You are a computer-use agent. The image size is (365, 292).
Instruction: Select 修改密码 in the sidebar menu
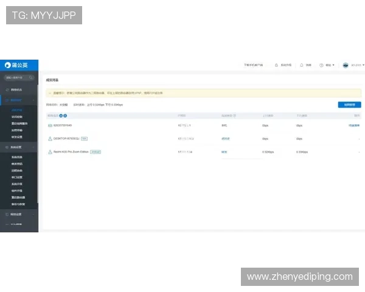click(17, 164)
